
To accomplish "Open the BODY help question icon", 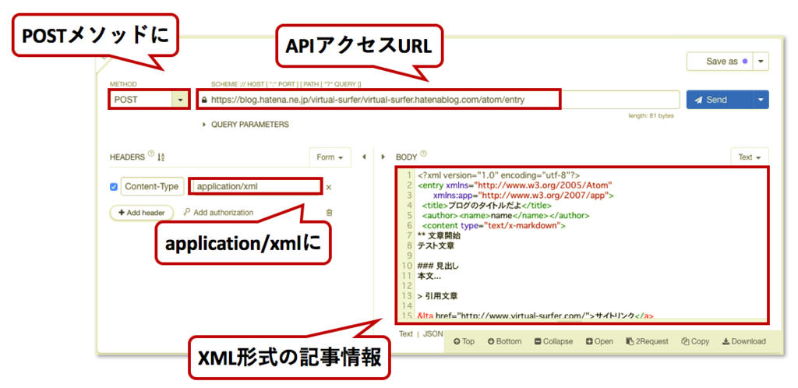I will 424,154.
